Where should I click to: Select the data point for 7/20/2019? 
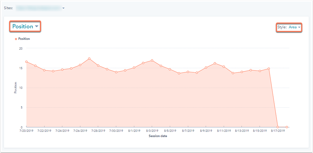(26, 62)
